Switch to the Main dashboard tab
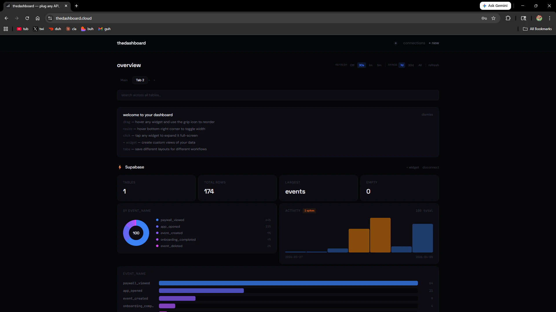Viewport: 556px width, 312px height. click(124, 80)
